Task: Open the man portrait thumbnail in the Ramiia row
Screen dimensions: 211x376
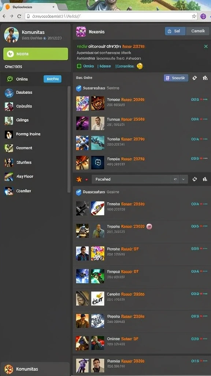Action: [x=97, y=365]
